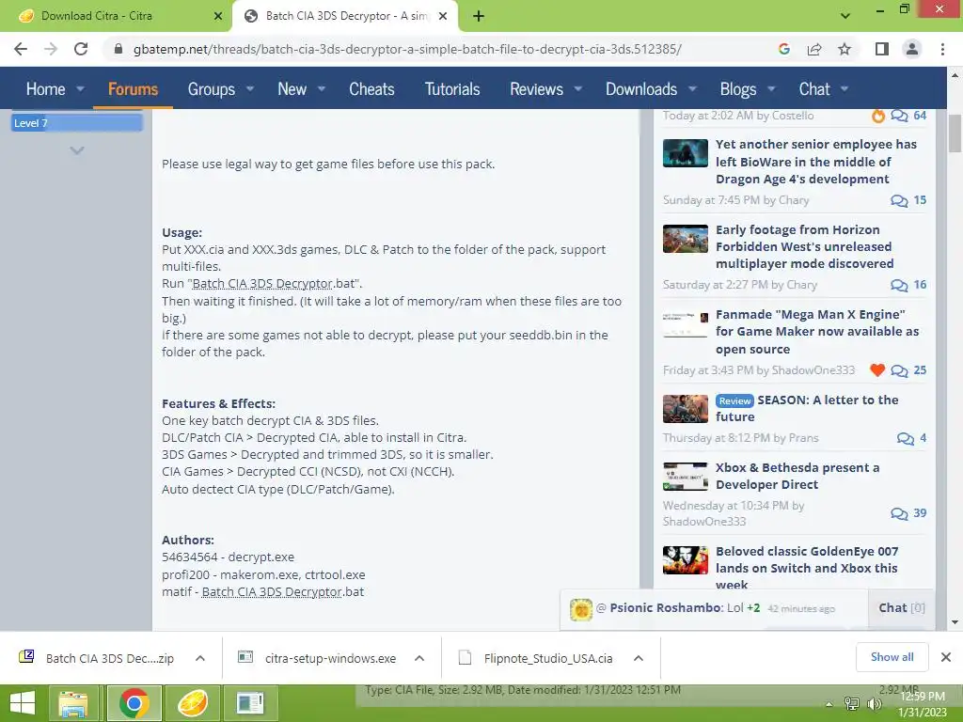Click the forward navigation arrow
The width and height of the screenshot is (963, 722).
point(51,49)
